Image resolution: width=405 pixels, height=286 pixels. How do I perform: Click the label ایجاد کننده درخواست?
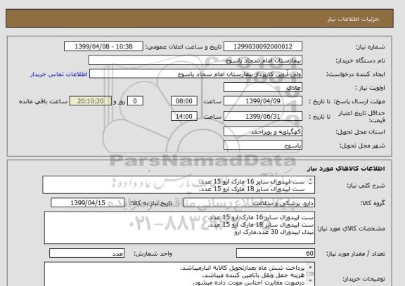pos(355,74)
